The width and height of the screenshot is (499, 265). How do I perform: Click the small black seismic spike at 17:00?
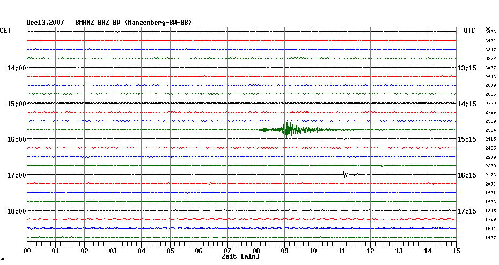click(345, 174)
